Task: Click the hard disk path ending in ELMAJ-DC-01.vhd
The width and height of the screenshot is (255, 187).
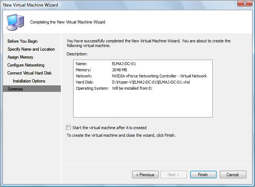Action: [x=151, y=82]
